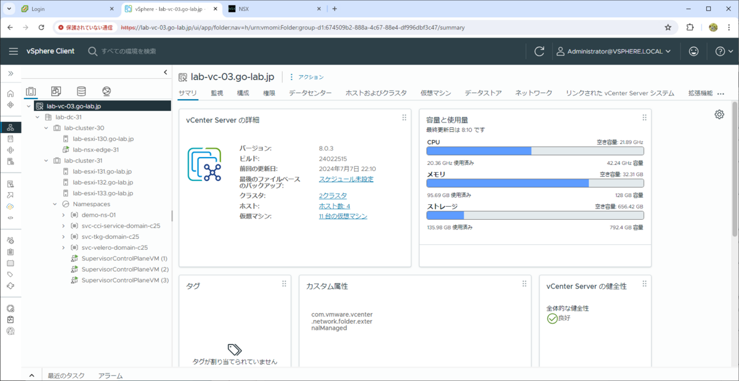
Task: Open summary page settings gear
Action: [719, 114]
